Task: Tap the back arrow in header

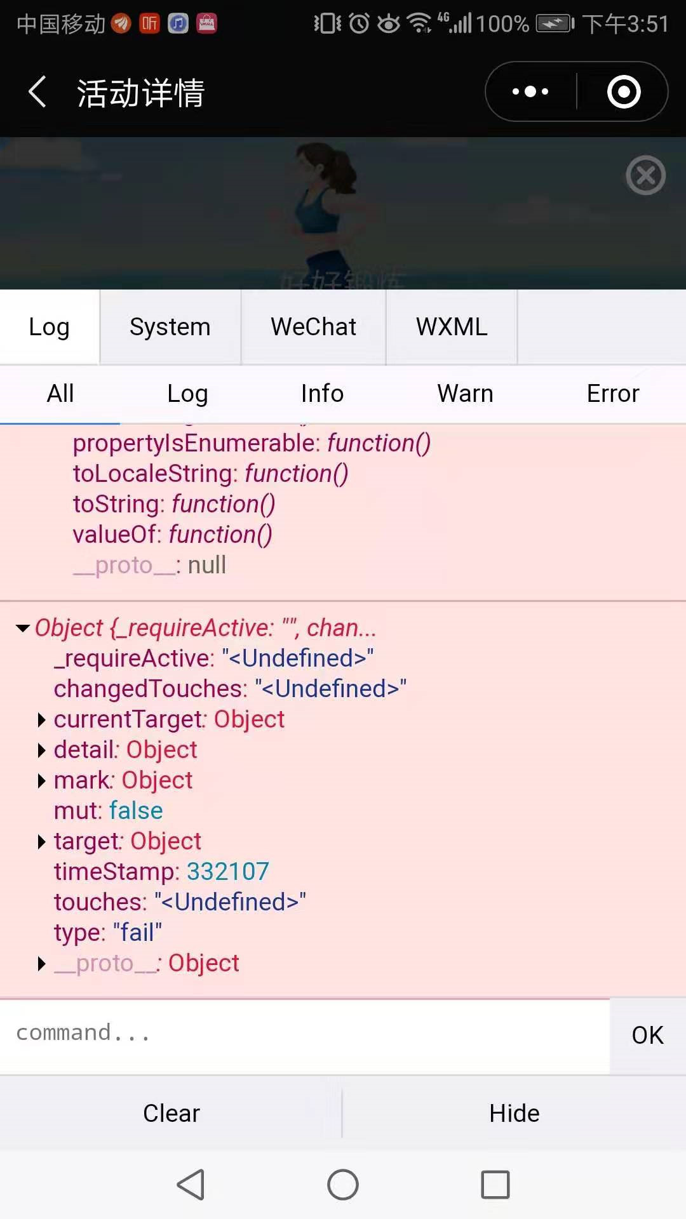Action: (x=38, y=92)
